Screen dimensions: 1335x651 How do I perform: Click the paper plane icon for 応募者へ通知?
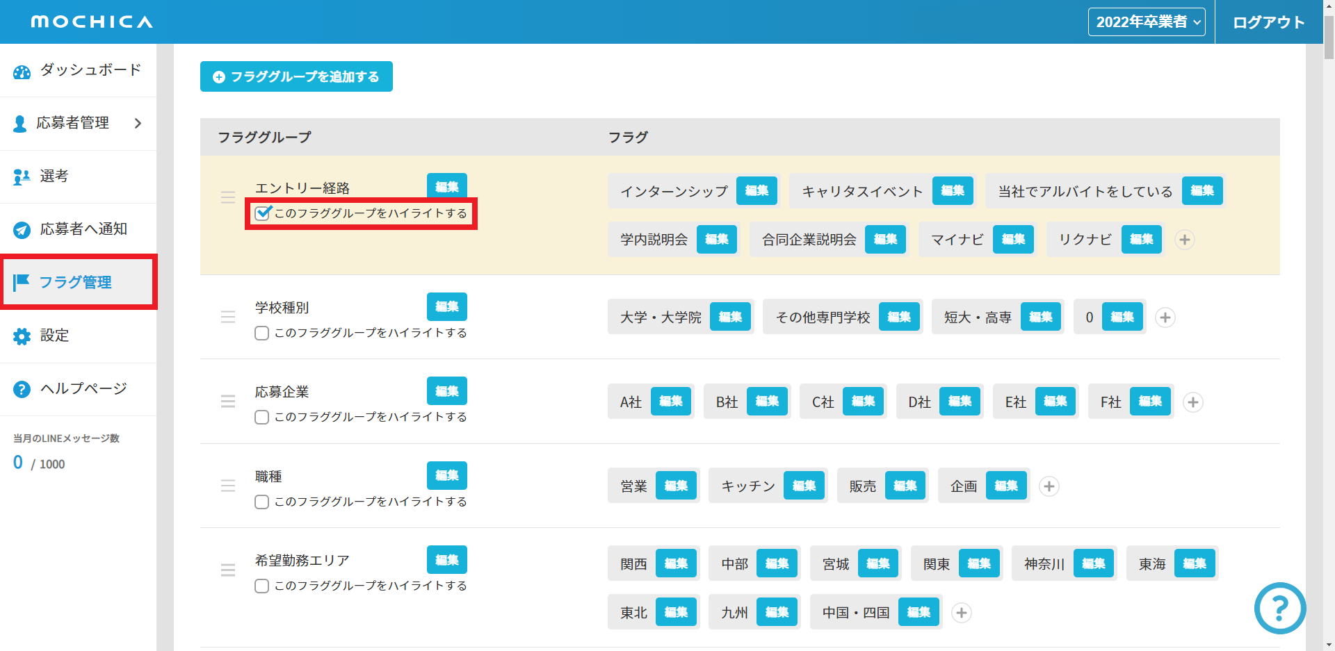[22, 230]
